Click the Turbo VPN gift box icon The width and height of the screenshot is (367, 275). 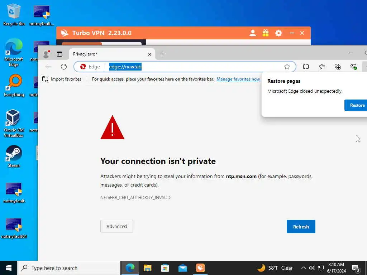pos(266,33)
